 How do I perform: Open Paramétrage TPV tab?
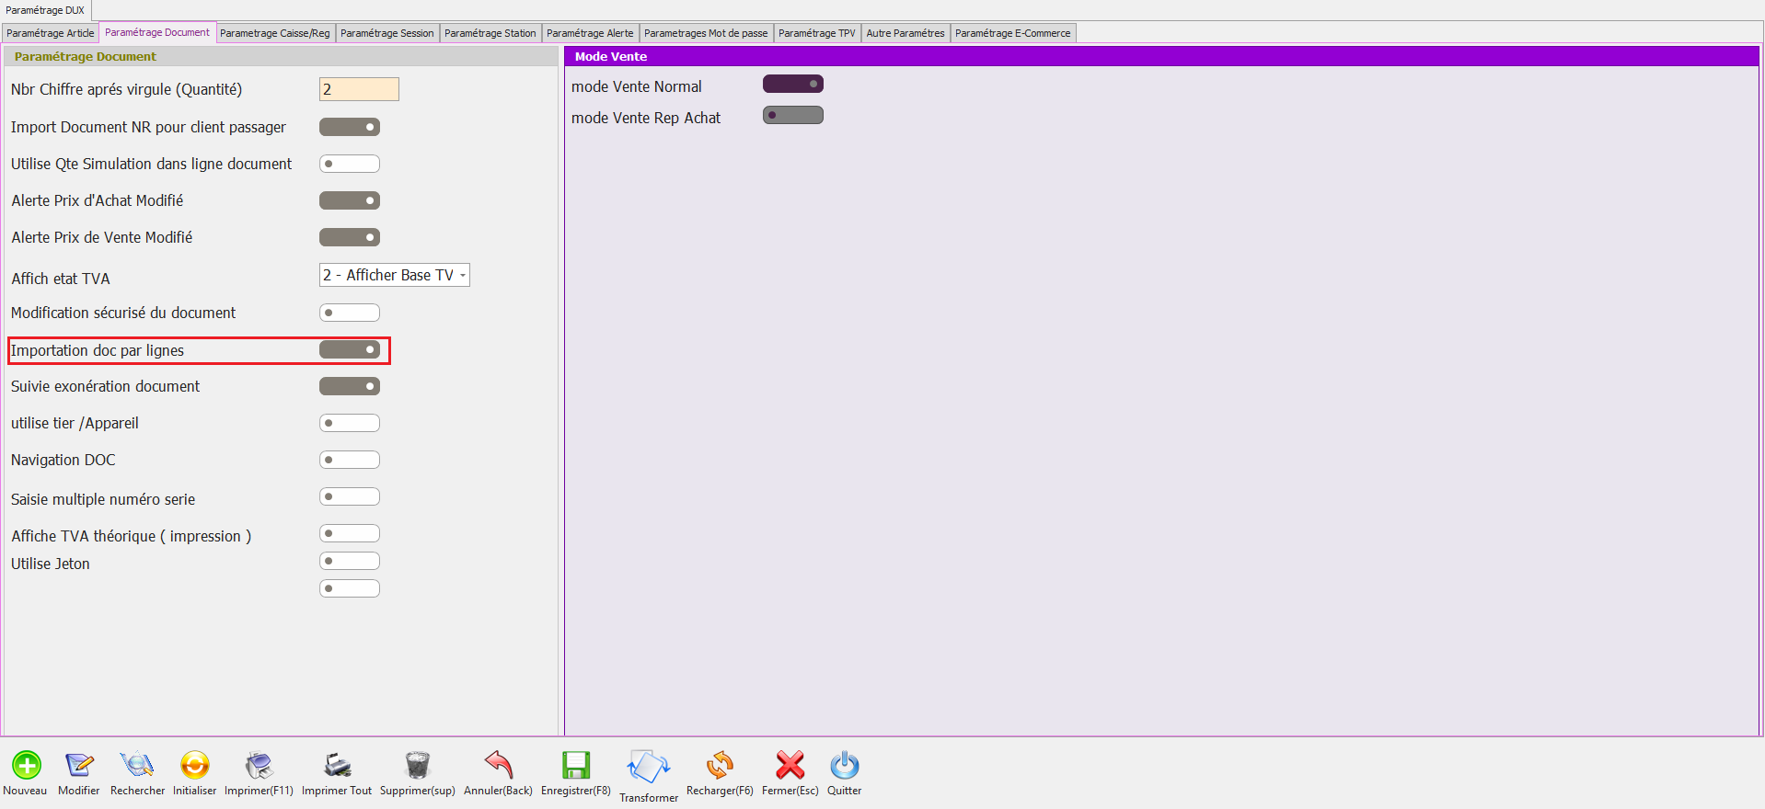[x=817, y=33]
